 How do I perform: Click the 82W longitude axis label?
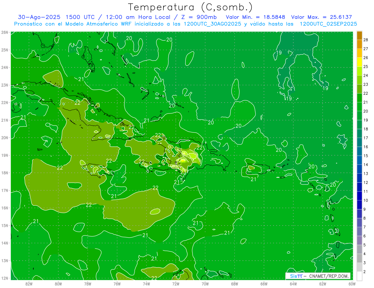[x=29, y=284]
